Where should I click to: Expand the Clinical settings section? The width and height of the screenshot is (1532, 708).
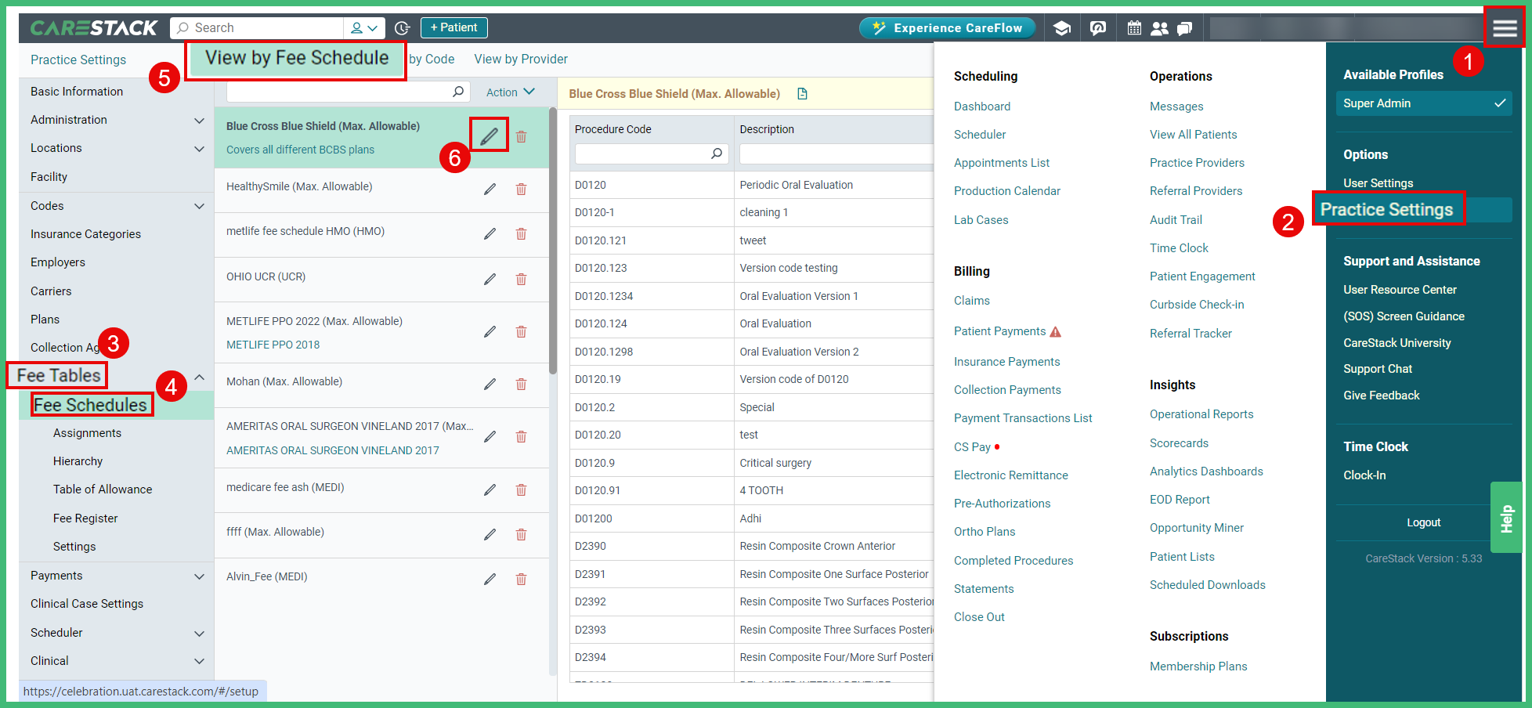click(x=199, y=661)
